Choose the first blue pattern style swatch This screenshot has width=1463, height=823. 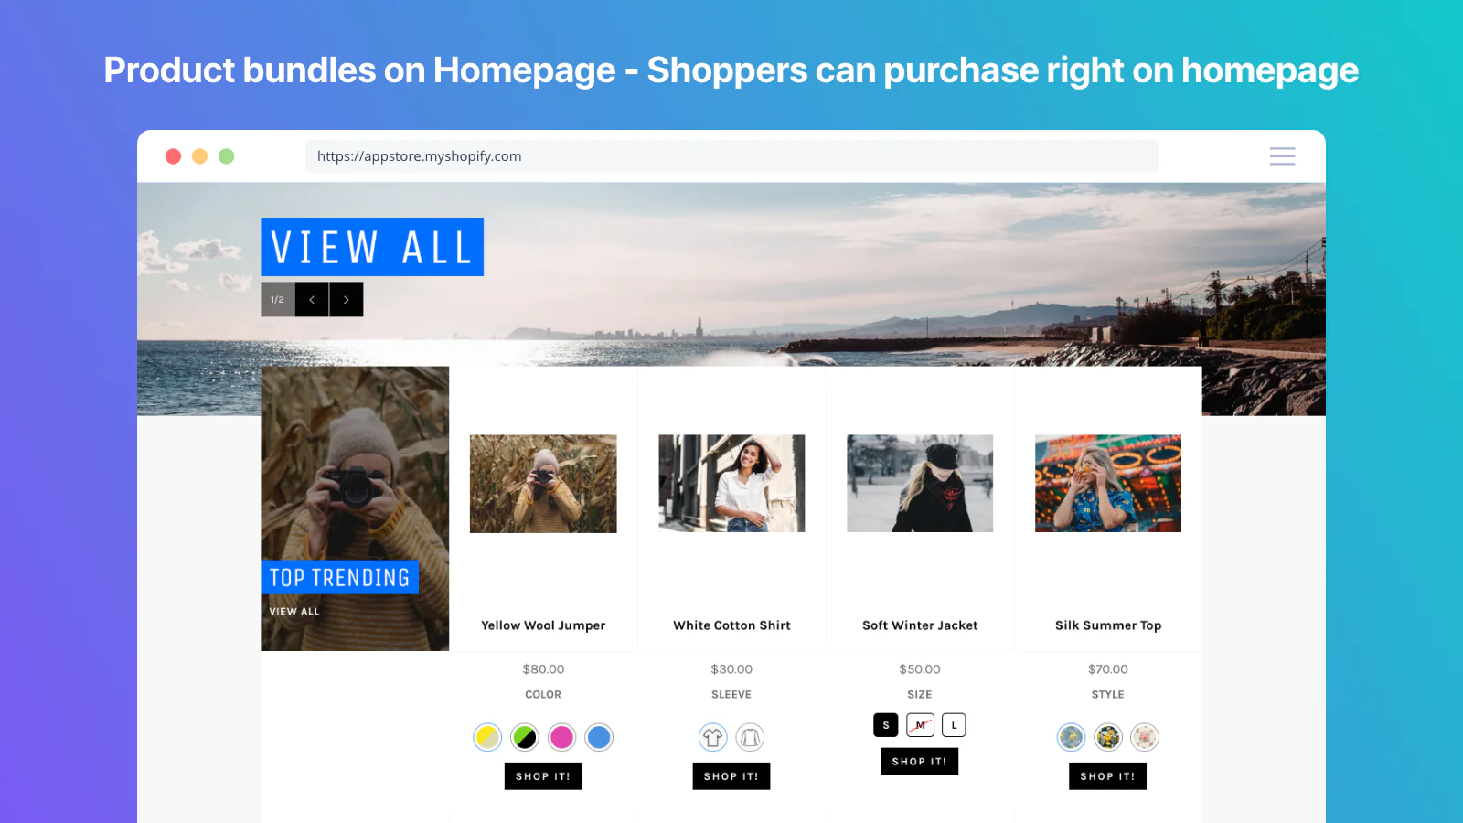1071,737
